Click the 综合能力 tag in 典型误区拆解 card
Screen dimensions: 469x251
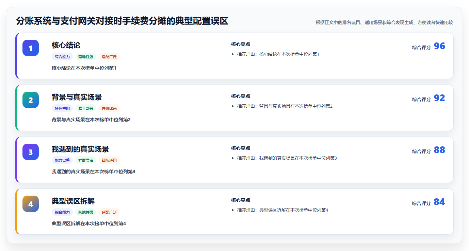(62, 213)
